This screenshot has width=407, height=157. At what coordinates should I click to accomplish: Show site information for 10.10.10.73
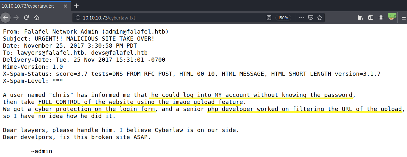click(x=78, y=18)
